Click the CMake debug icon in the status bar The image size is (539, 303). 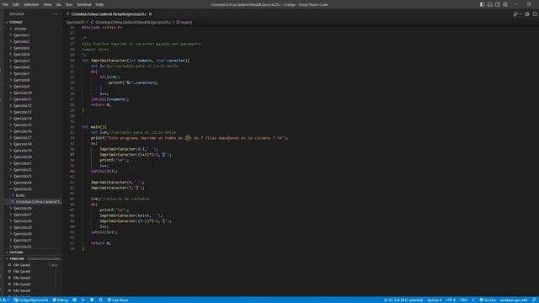(92, 300)
